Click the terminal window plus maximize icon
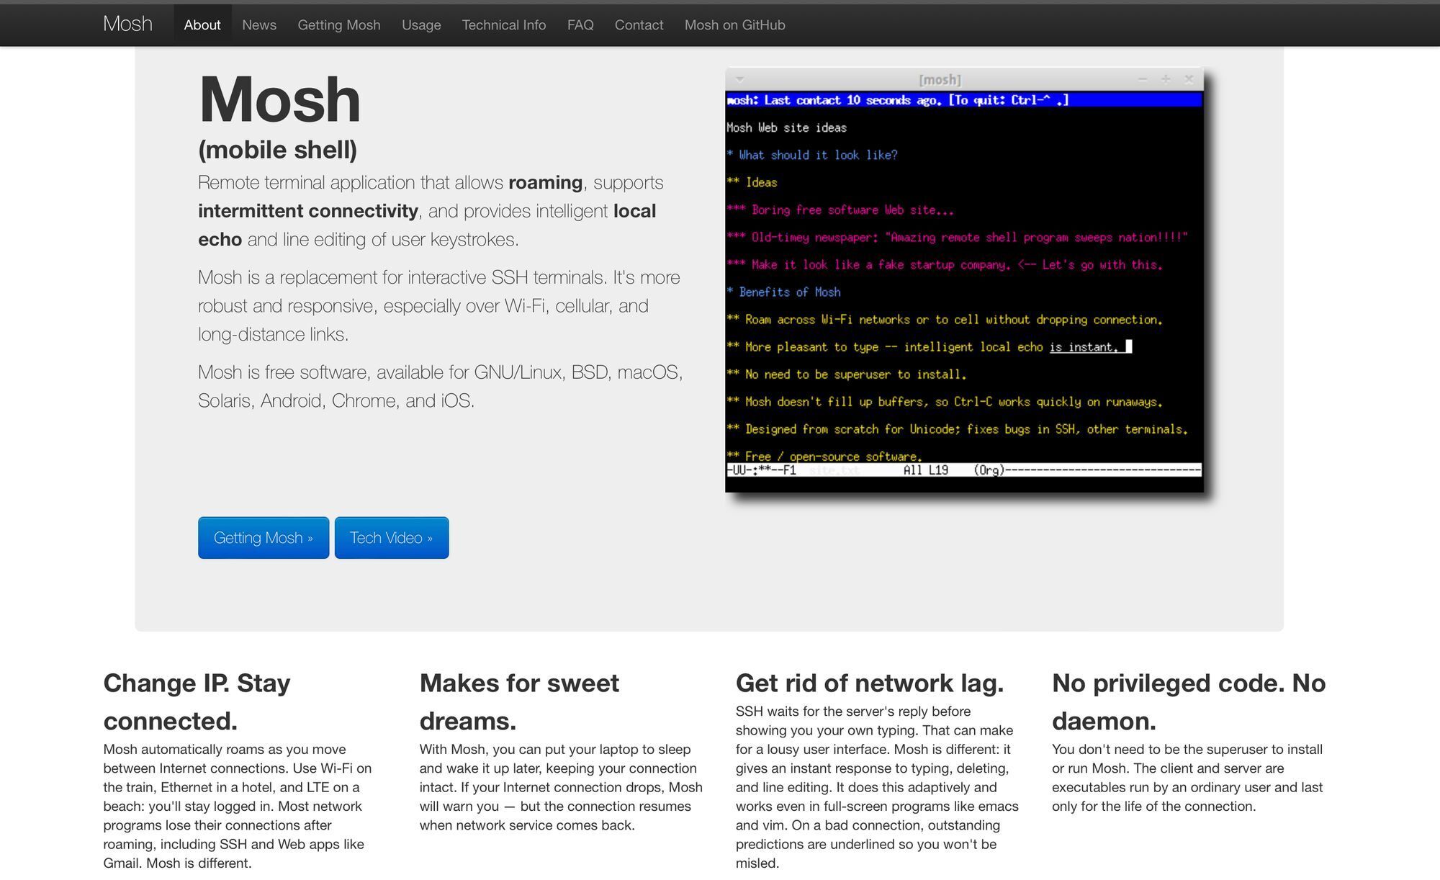 pos(1166,79)
